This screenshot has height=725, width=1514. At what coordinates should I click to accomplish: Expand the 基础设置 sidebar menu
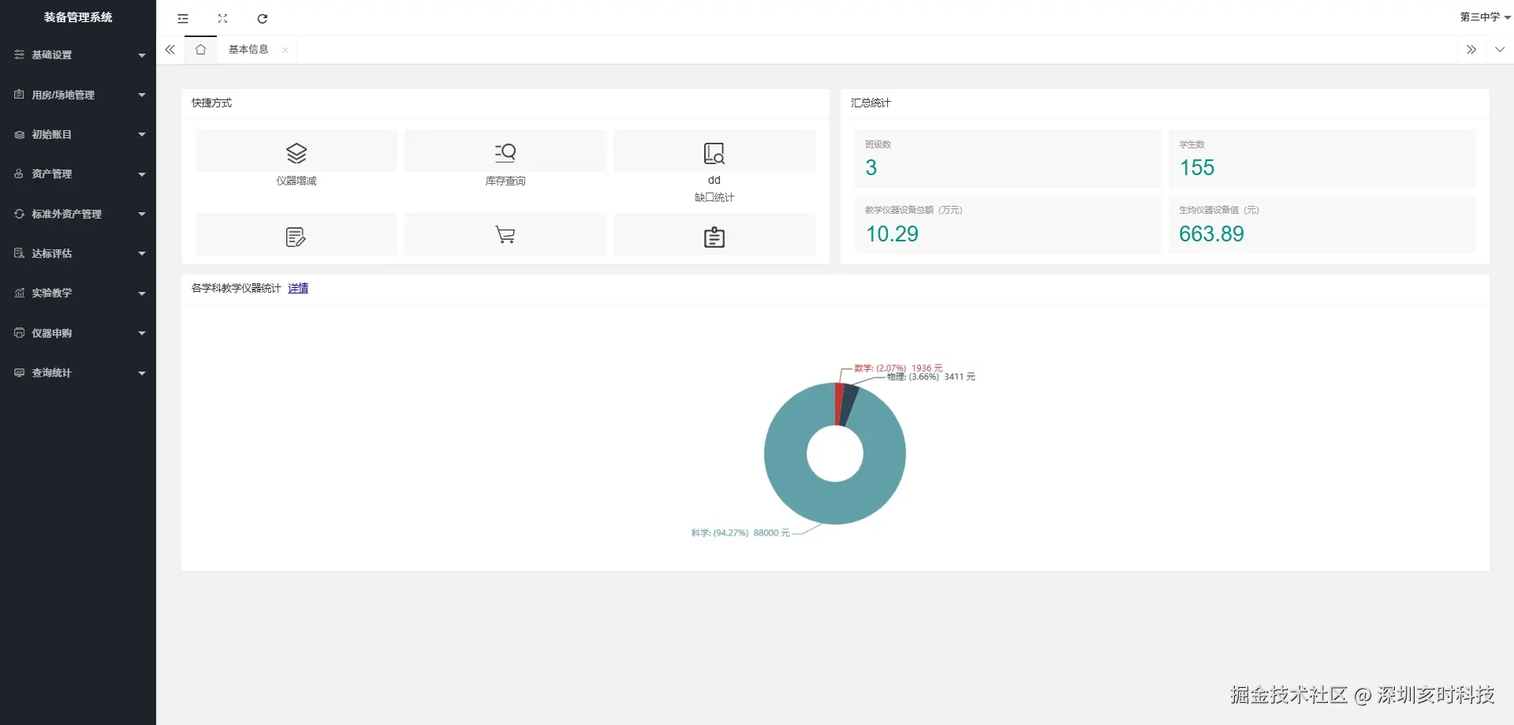[x=78, y=55]
